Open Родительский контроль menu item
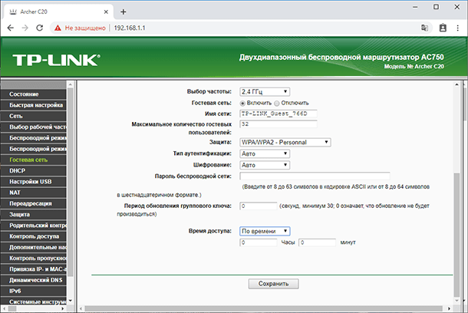468x313 pixels. [x=34, y=226]
